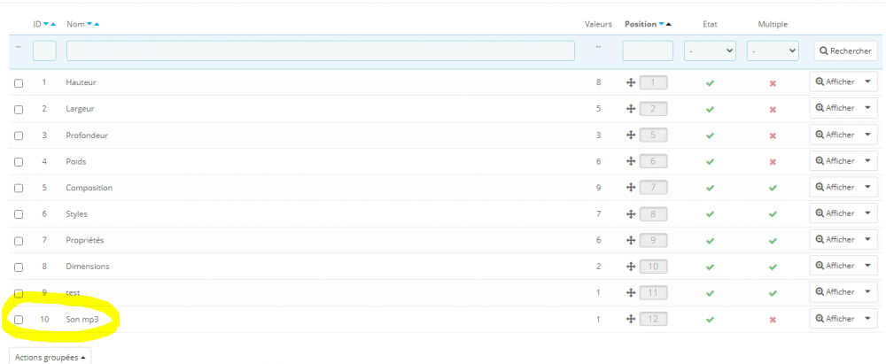Click the Rechercher search button
Screen dimensions: 886x364
tap(845, 50)
